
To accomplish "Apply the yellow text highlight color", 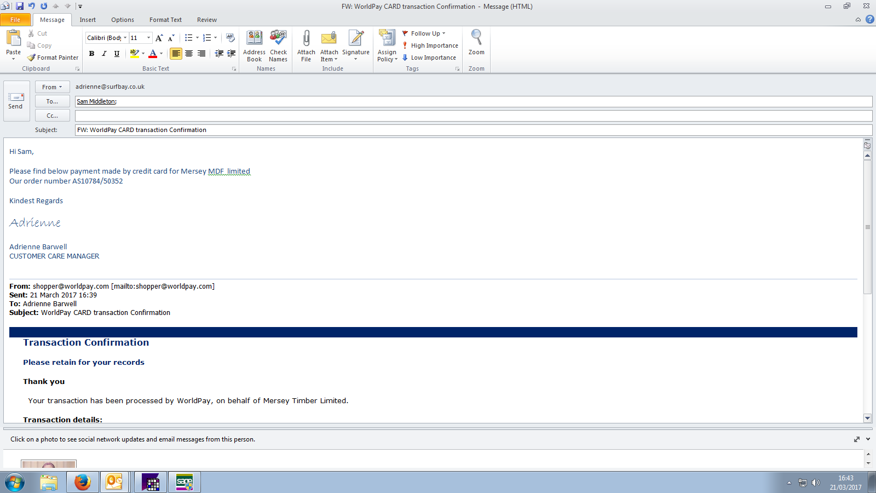I will pos(134,54).
